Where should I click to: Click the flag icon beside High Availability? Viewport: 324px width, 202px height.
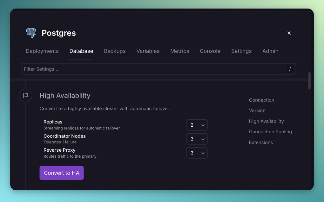25,96
